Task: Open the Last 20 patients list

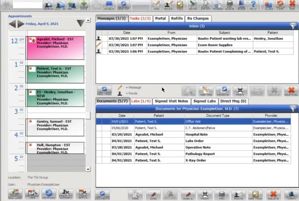Action: click(60, 5)
